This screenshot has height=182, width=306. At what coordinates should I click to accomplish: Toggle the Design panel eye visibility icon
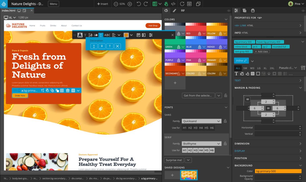pos(229,11)
